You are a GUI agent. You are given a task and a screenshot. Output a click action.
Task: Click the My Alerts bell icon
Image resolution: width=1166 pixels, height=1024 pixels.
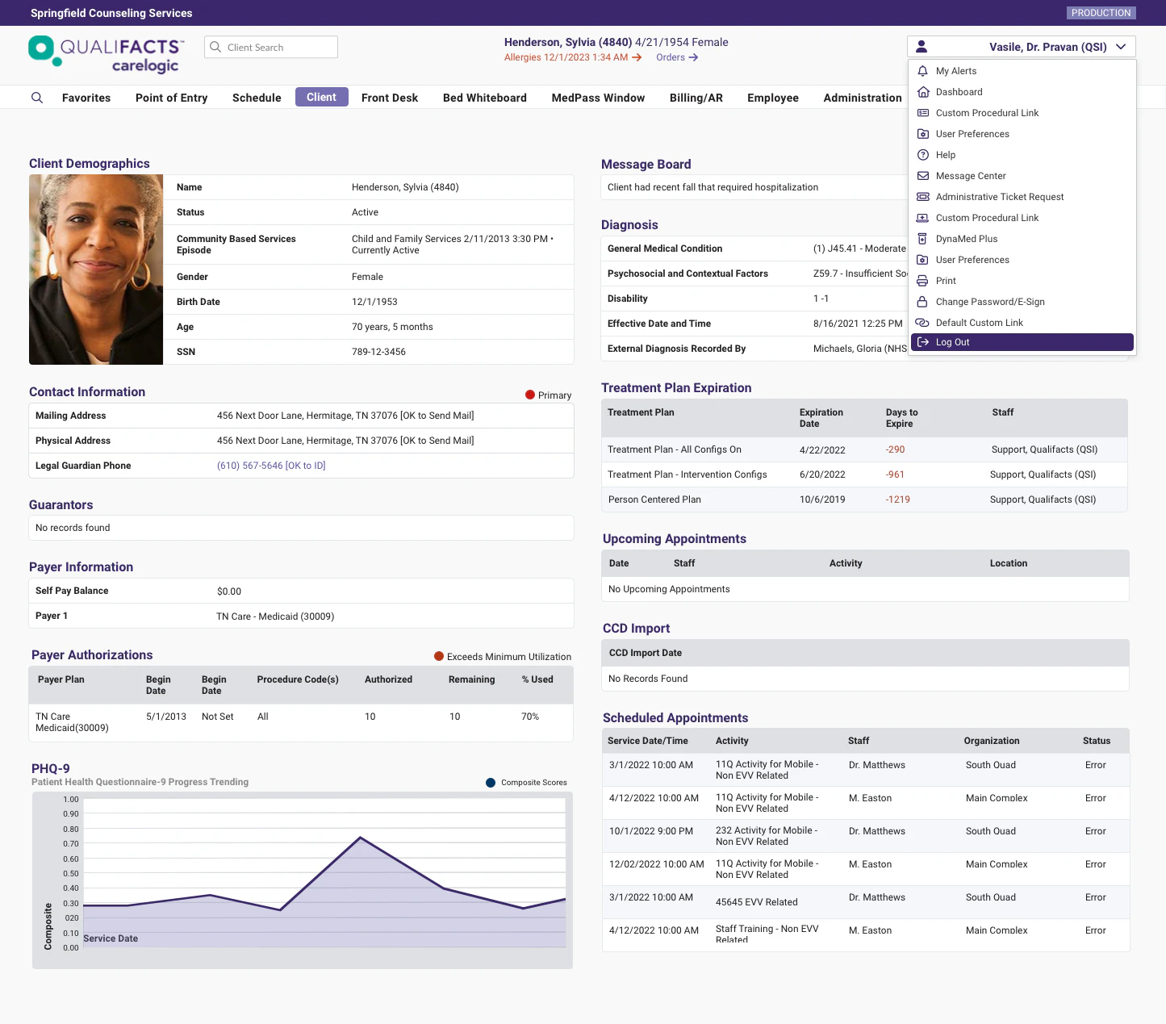(x=922, y=71)
